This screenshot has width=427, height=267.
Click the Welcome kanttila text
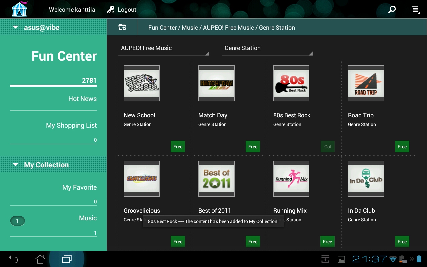(x=72, y=10)
